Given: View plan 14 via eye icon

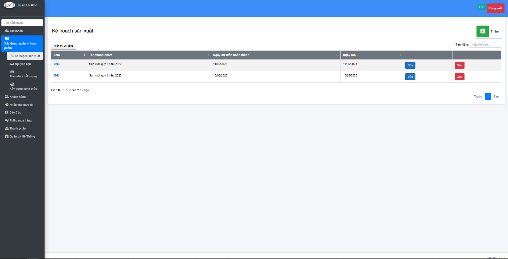Looking at the screenshot, I should [55, 64].
